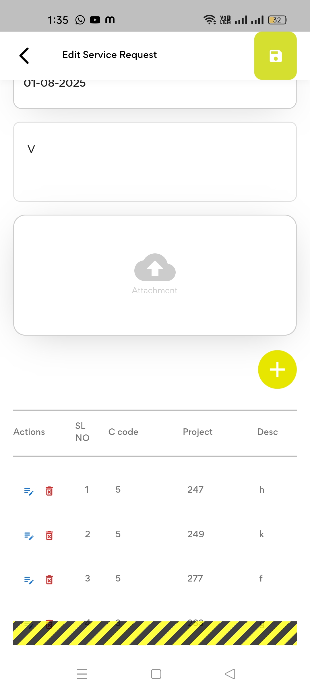The image size is (310, 693).
Task: Delete row 1 with project 247
Action: [49, 491]
